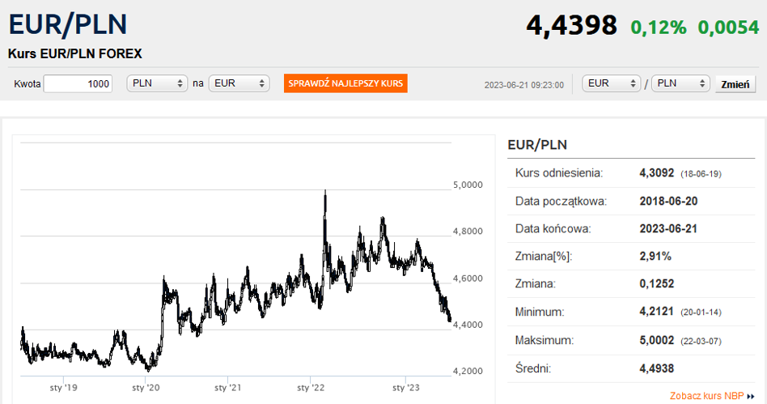Image resolution: width=767 pixels, height=404 pixels.
Task: Click the EUR/PLN page heading
Action: pos(68,24)
